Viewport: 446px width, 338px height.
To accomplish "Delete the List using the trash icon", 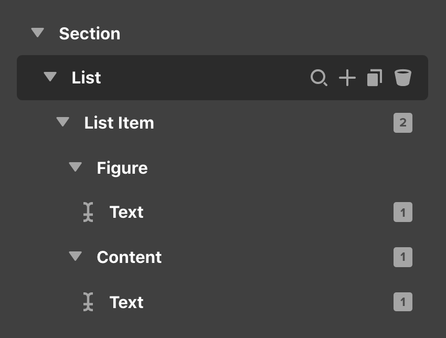I will coord(402,77).
